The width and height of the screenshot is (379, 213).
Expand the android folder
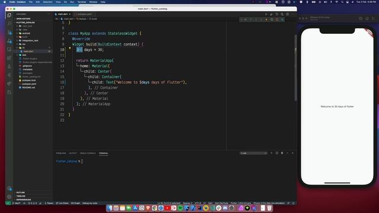pyautogui.click(x=26, y=33)
